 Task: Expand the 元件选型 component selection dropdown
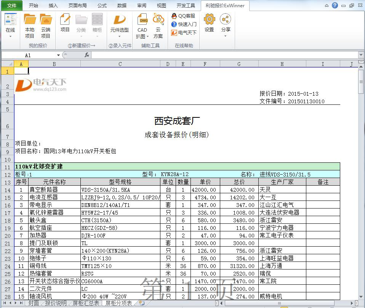119,37
